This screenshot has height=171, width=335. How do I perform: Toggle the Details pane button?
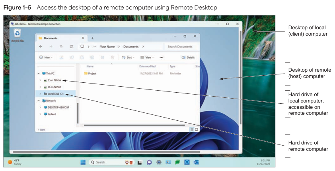[x=188, y=57]
